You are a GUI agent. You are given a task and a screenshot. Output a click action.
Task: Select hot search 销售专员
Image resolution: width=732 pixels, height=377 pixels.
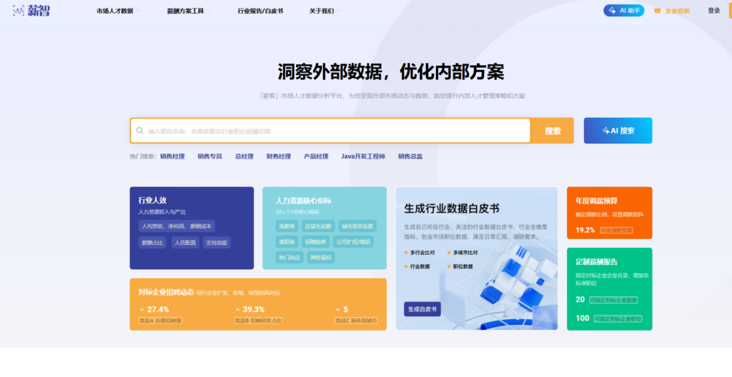point(209,156)
